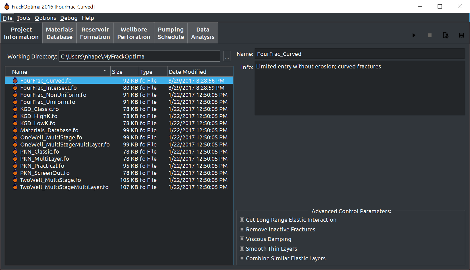Switch to the Pumping Schedule tab
This screenshot has height=270, width=470.
click(171, 33)
